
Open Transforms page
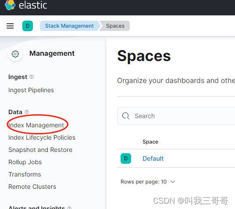tap(25, 174)
